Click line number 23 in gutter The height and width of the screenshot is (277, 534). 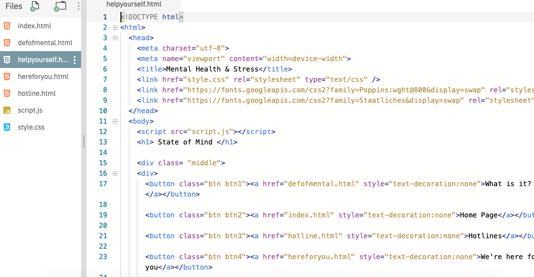coord(103,257)
